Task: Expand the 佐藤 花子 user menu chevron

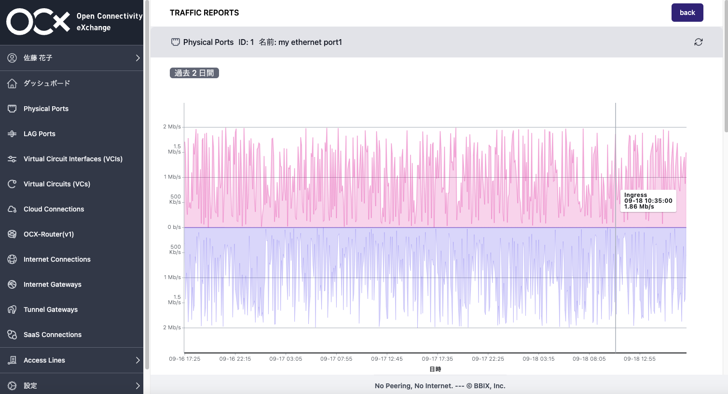Action: (137, 58)
